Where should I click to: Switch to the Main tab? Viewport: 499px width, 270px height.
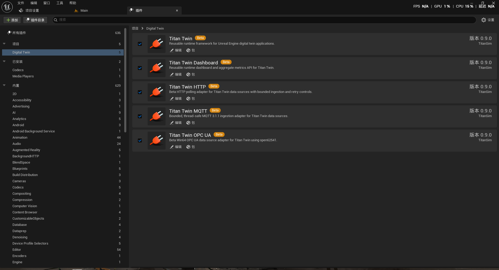pos(84,11)
